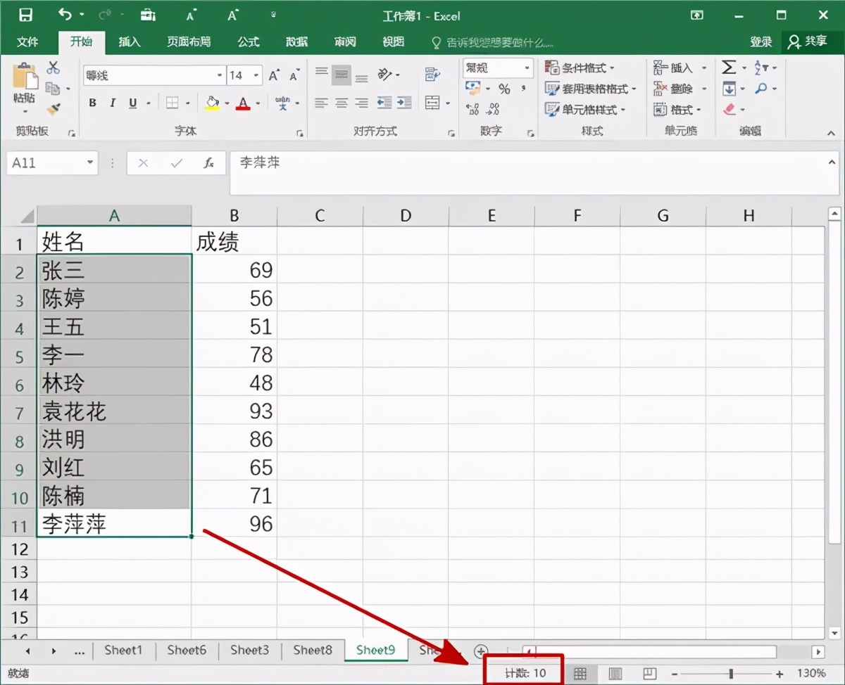Toggle bold formatting
Screen dimensions: 845x685
tap(92, 103)
